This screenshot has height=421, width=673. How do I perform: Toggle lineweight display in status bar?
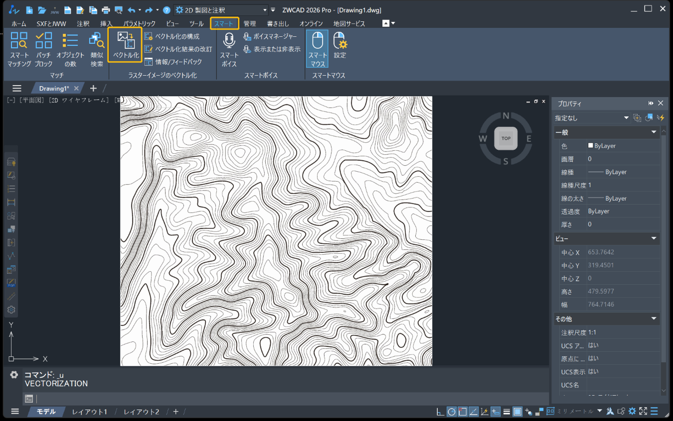tap(506, 411)
